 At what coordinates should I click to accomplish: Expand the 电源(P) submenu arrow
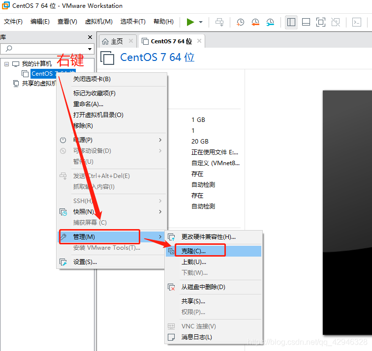(x=160, y=140)
